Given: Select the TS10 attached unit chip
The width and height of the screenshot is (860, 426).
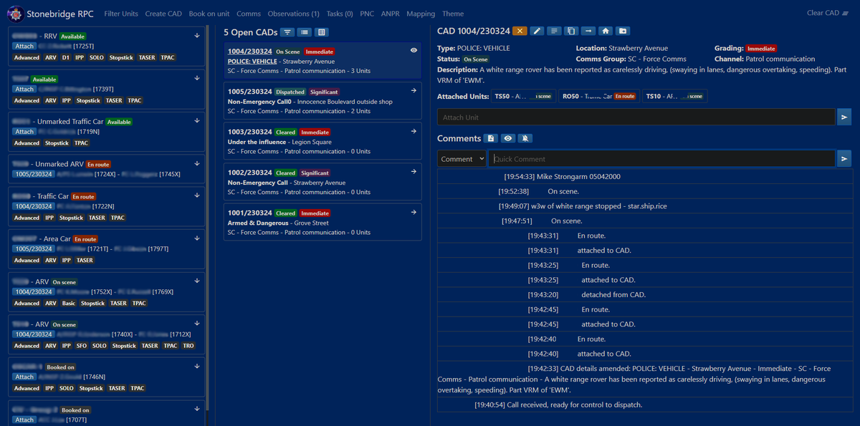Looking at the screenshot, I should (674, 96).
